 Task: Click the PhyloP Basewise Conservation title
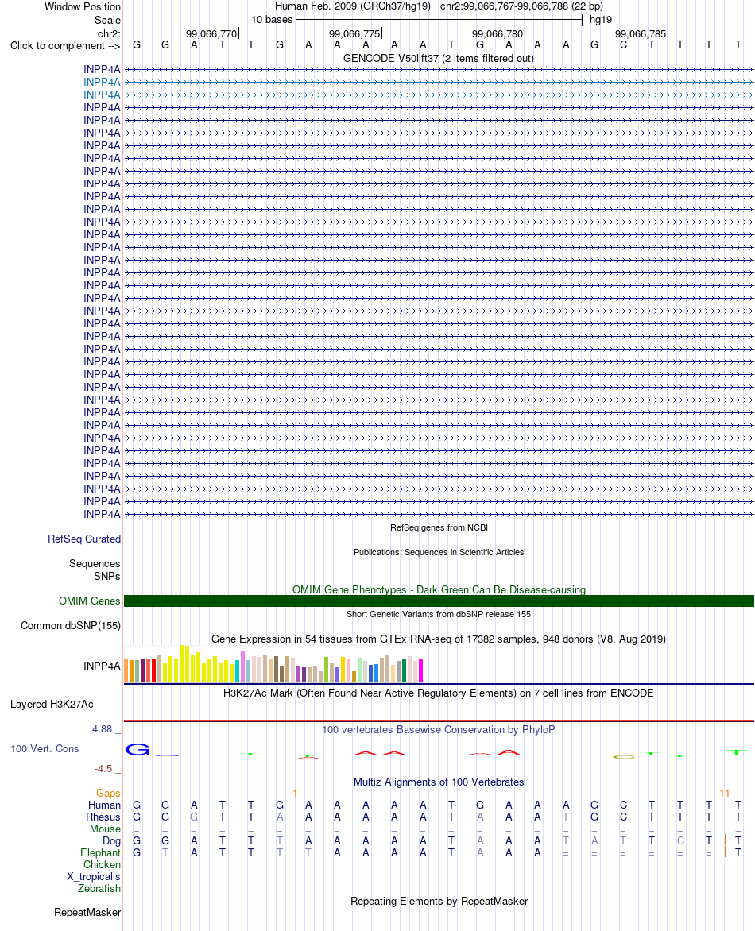point(439,729)
